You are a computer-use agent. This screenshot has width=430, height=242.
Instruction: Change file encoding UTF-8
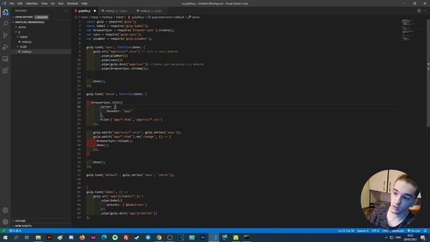pos(376,231)
